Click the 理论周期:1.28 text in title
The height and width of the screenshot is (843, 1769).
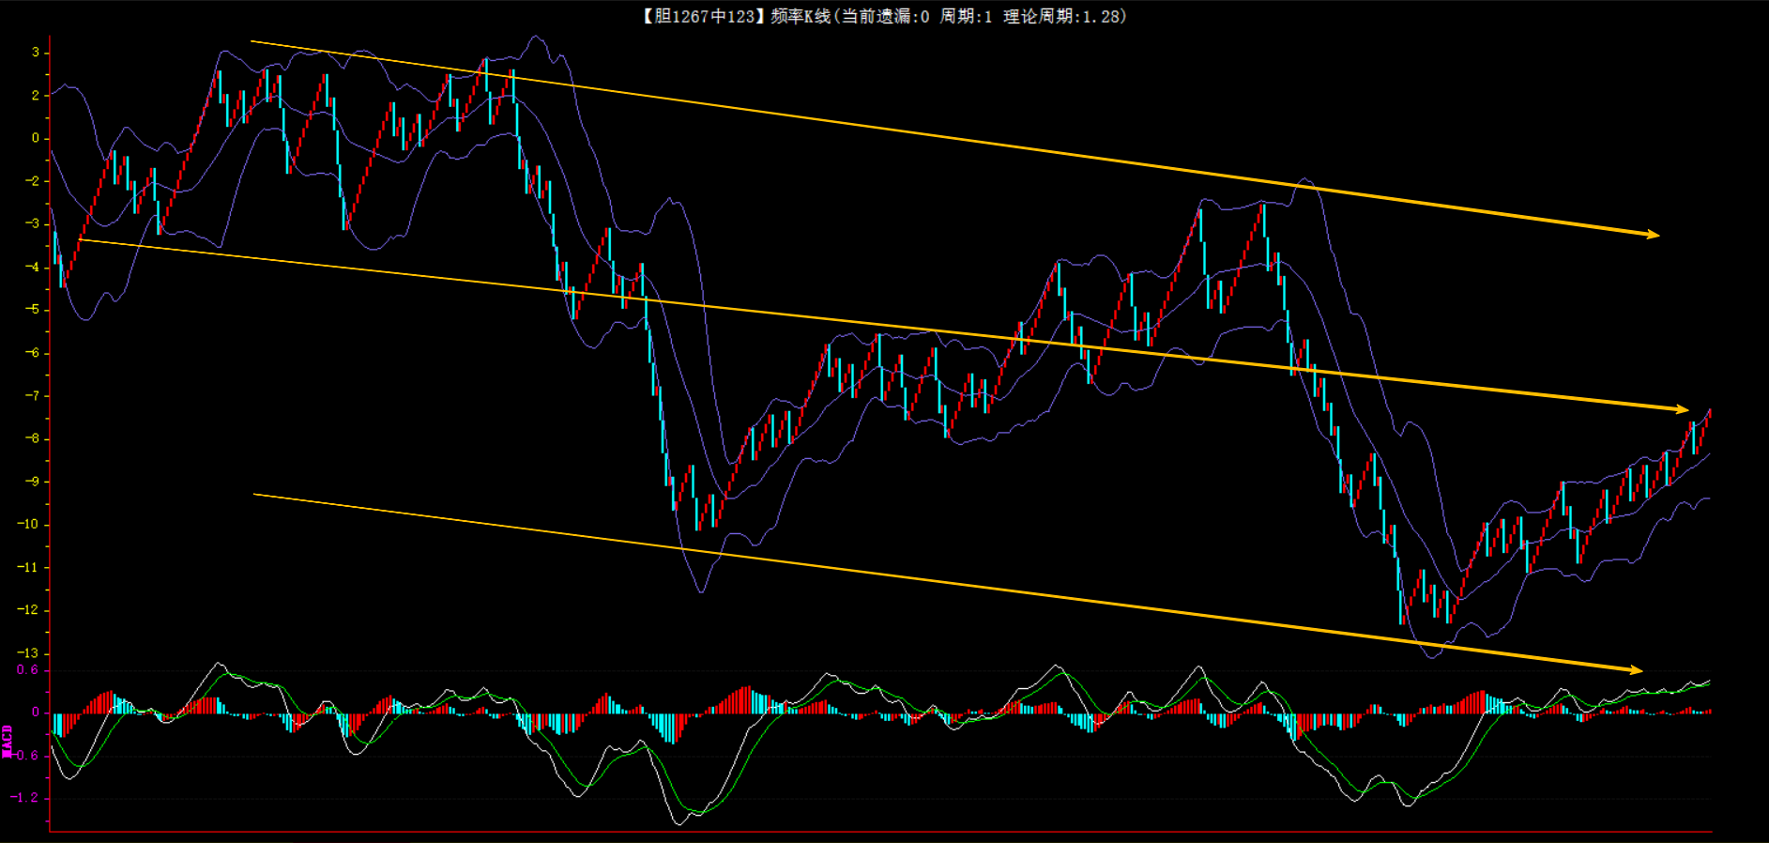(x=1064, y=16)
